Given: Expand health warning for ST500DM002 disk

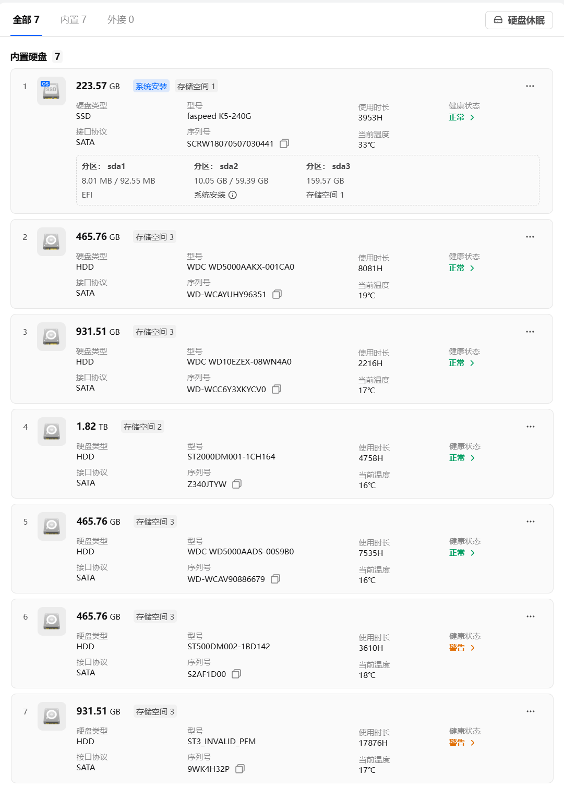Looking at the screenshot, I should (462, 648).
